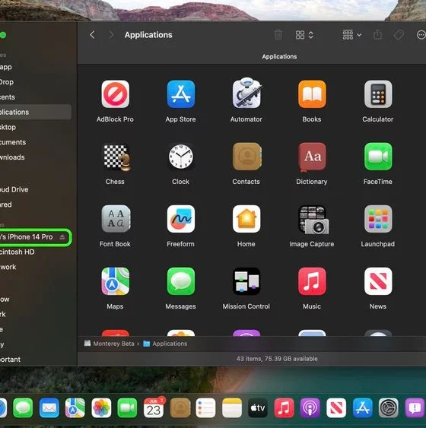Open Mail from the Dock
426x428 pixels.
tap(49, 407)
